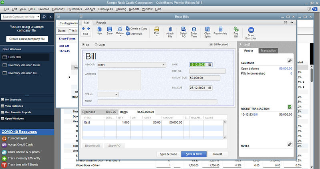The width and height of the screenshot is (320, 169).
Task: Click Save & New
Action: (194, 154)
